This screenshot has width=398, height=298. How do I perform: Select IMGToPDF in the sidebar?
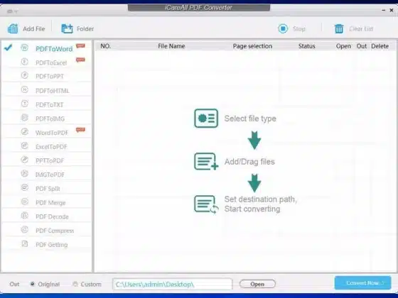pyautogui.click(x=50, y=175)
